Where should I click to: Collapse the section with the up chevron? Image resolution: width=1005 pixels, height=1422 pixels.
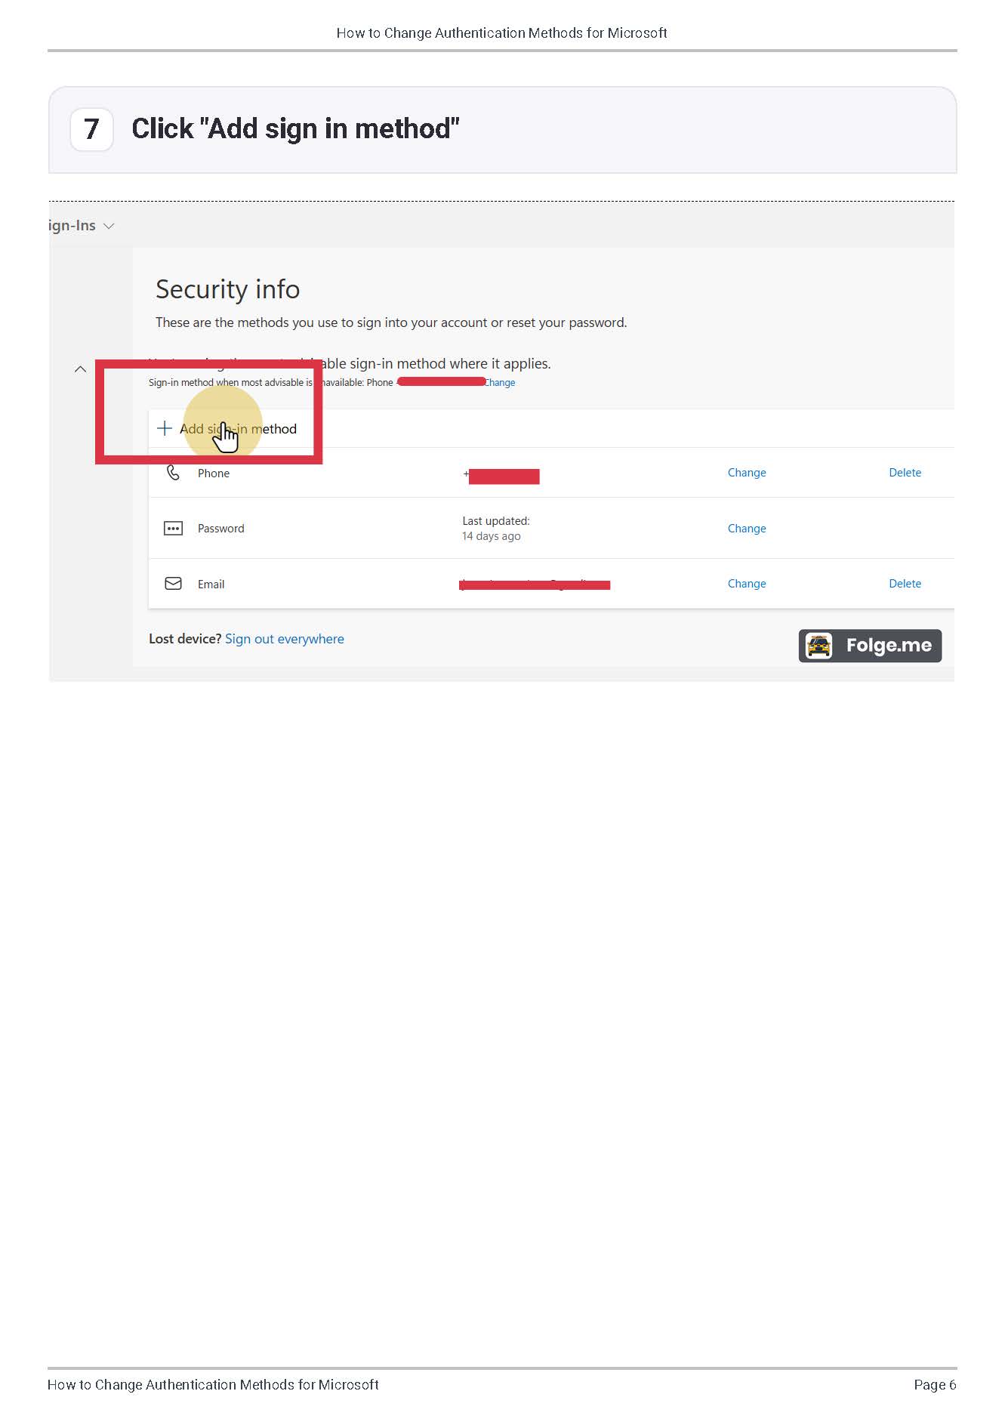[80, 369]
